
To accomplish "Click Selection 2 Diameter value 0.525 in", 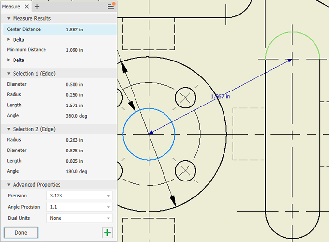I will click(x=75, y=151).
